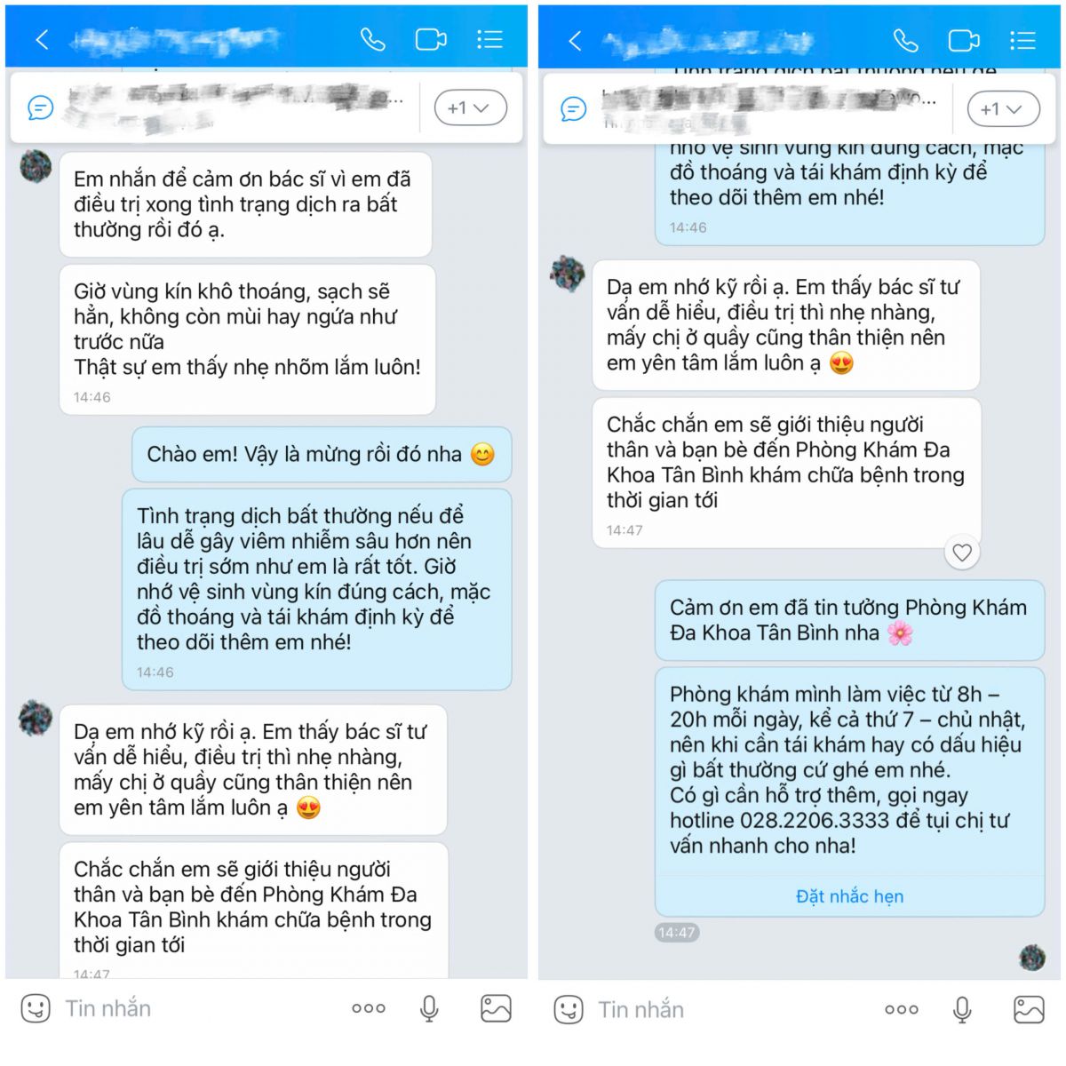
Task: Tap the back arrow in left chat
Action: (42, 39)
